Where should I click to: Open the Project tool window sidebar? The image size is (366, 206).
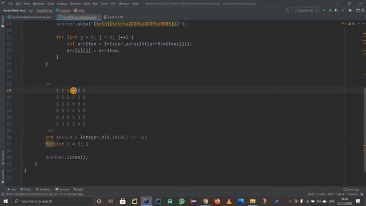(x=3, y=21)
